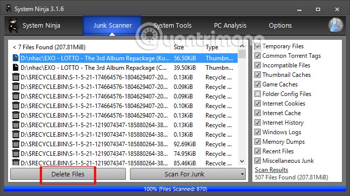Open the flask plugins icon
350x196 pixels.
335,25
